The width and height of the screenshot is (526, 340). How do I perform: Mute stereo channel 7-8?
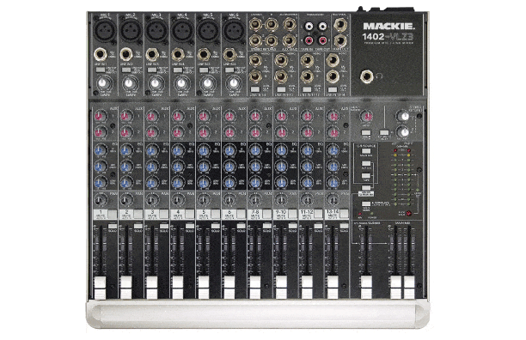(x=267, y=214)
